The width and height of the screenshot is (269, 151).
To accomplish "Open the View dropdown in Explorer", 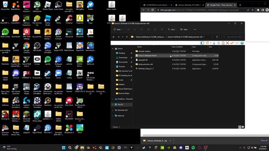I will click(185, 29).
